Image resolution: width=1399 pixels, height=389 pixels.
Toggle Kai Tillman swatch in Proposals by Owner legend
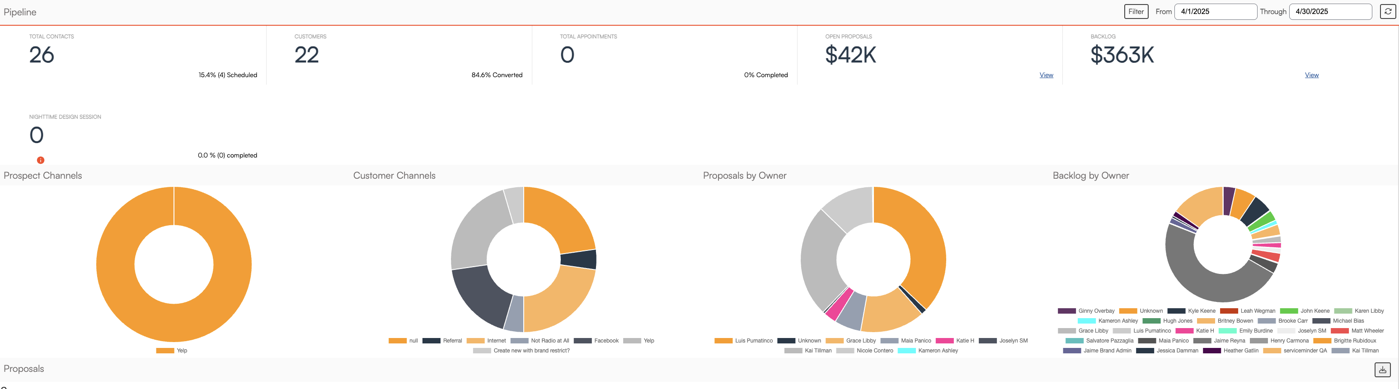click(x=793, y=351)
